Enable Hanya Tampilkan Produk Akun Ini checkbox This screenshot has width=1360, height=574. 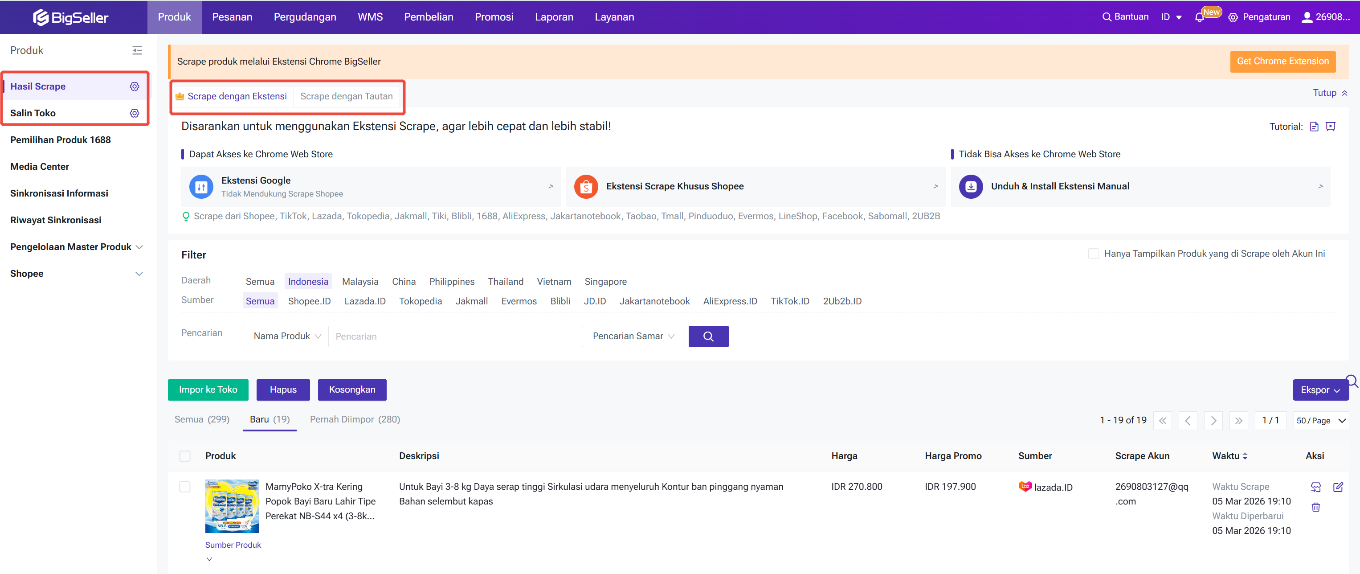[x=1093, y=254]
